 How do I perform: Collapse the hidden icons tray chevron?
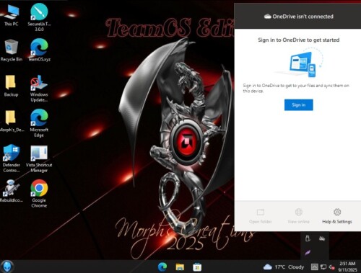pos(314,267)
